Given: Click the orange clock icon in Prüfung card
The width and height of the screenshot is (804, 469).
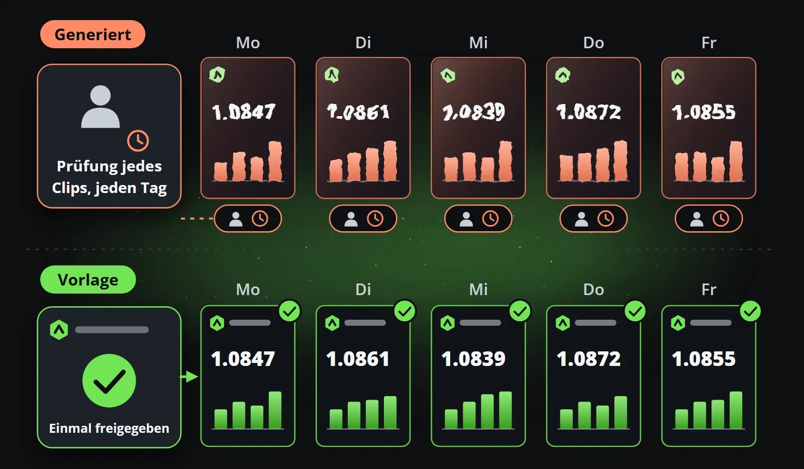Looking at the screenshot, I should [138, 141].
